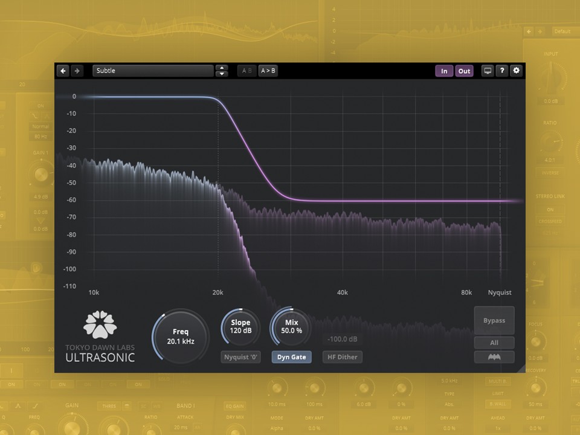Click the -110 dB scale label
Viewport: 580px width, 435px height.
tap(69, 286)
